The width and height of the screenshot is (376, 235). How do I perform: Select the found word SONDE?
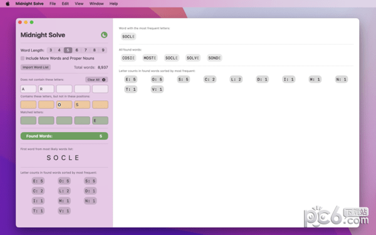coord(214,58)
